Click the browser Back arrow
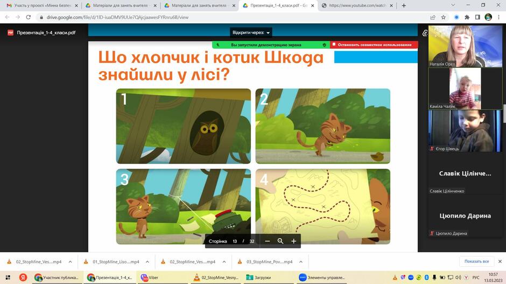 coord(7,17)
